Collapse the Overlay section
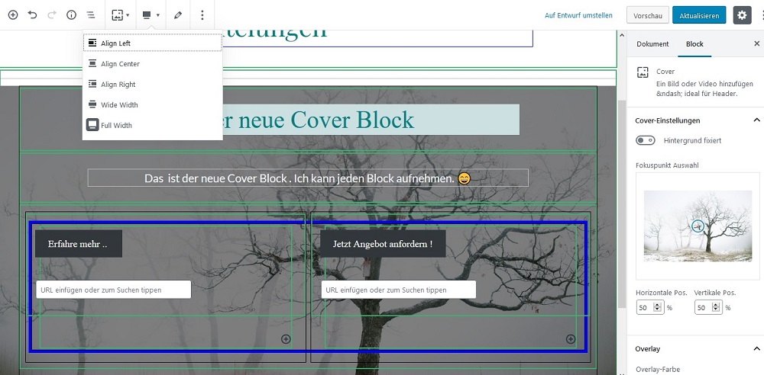764x375 pixels. tap(756, 349)
